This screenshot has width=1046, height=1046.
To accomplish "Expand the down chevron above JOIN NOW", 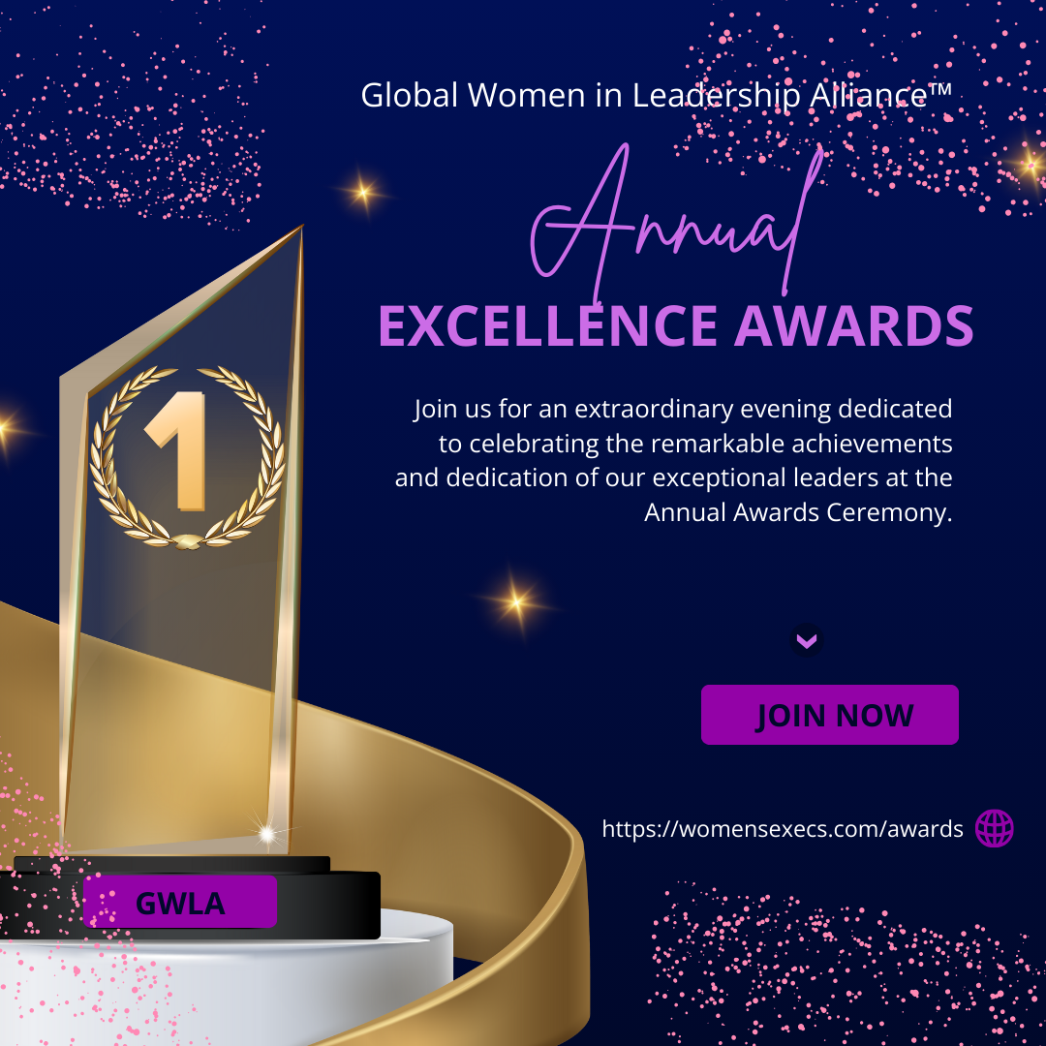I will 807,640.
